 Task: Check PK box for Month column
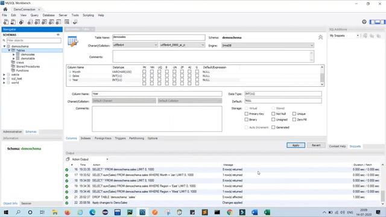tap(144, 72)
